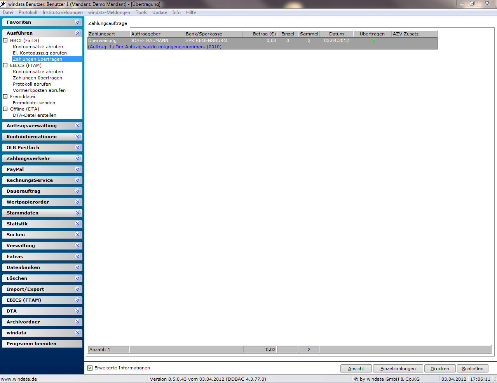
Task: Expand the Dauerauftrag sidebar section
Action: click(x=42, y=191)
